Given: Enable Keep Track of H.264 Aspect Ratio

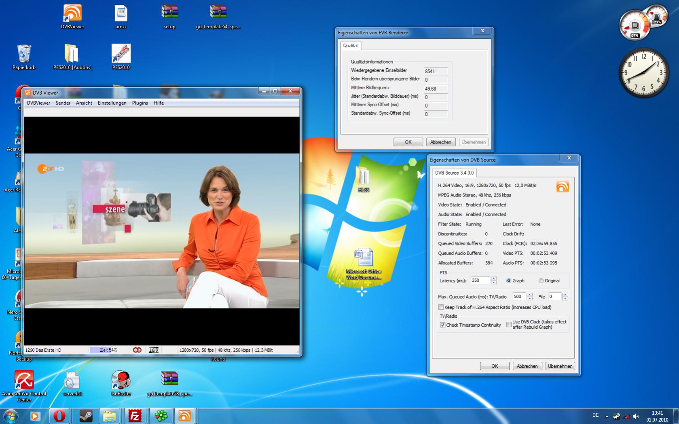Looking at the screenshot, I should pyautogui.click(x=441, y=307).
